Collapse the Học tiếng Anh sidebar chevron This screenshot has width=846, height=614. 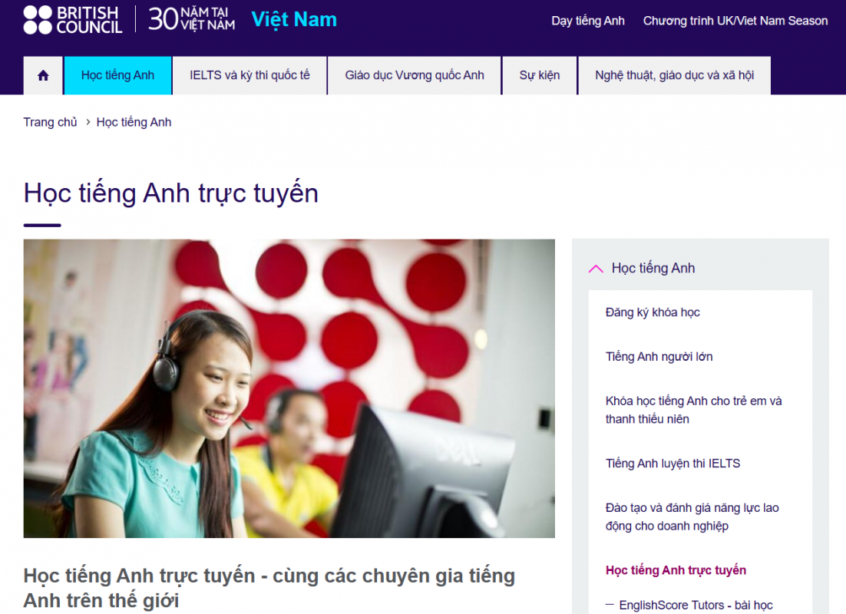(596, 269)
